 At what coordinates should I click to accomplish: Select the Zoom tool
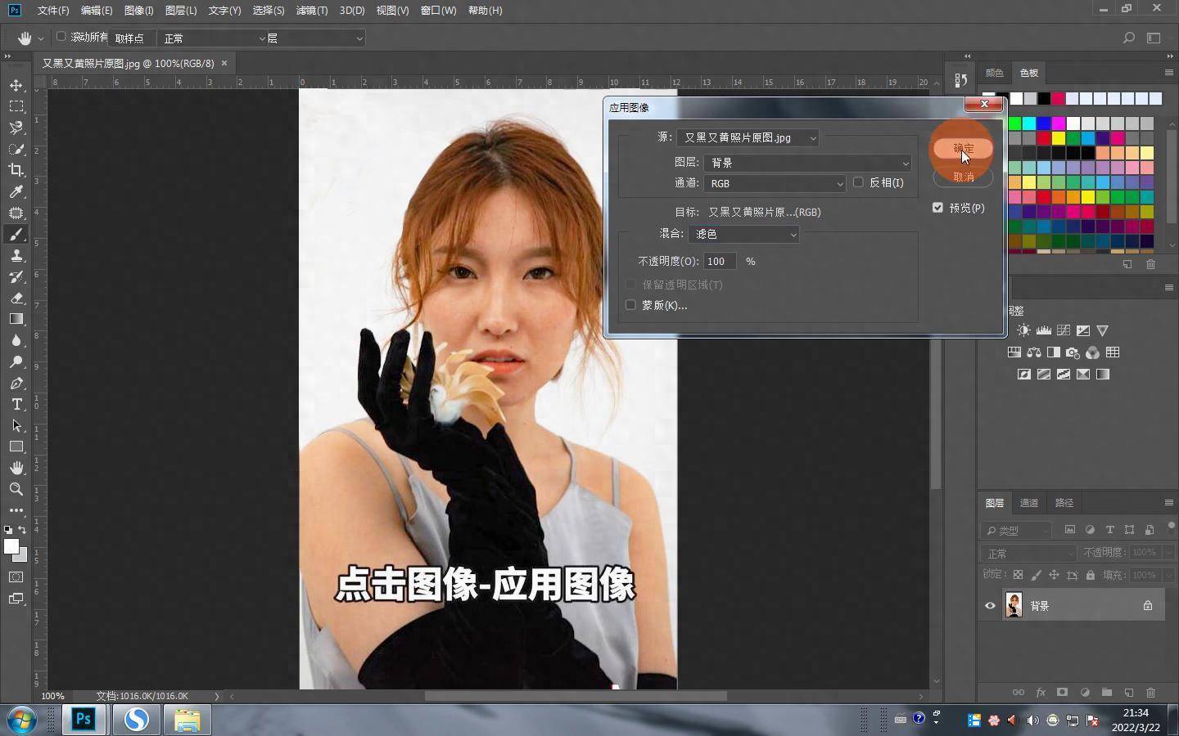tap(16, 489)
